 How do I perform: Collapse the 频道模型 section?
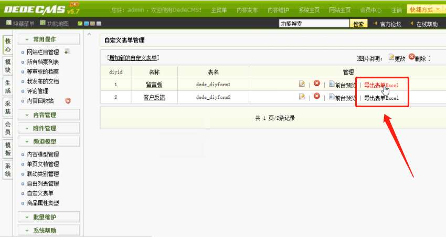(49, 141)
